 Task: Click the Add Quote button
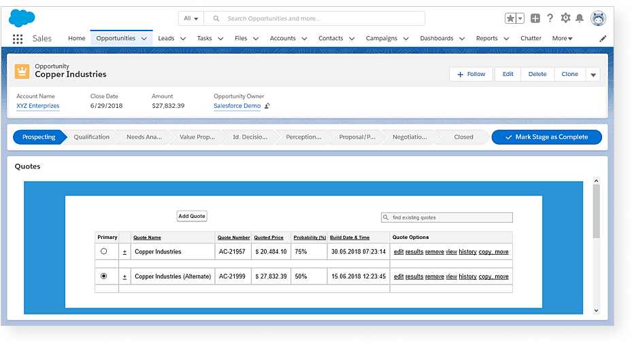(192, 216)
